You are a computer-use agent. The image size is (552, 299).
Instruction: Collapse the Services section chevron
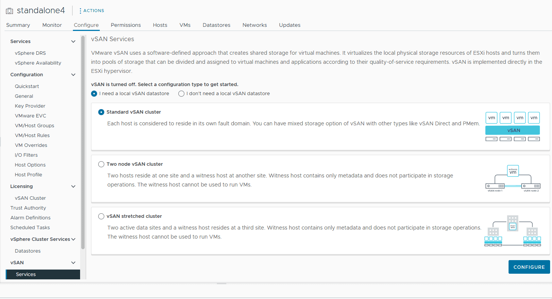[x=73, y=42]
